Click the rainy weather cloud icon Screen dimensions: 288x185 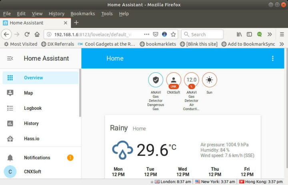pyautogui.click(x=122, y=150)
